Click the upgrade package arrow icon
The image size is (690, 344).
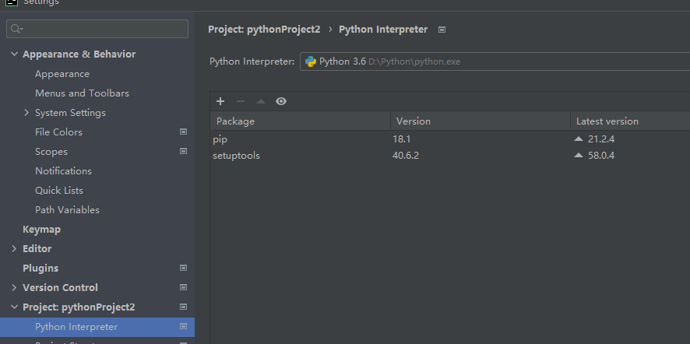[x=261, y=101]
